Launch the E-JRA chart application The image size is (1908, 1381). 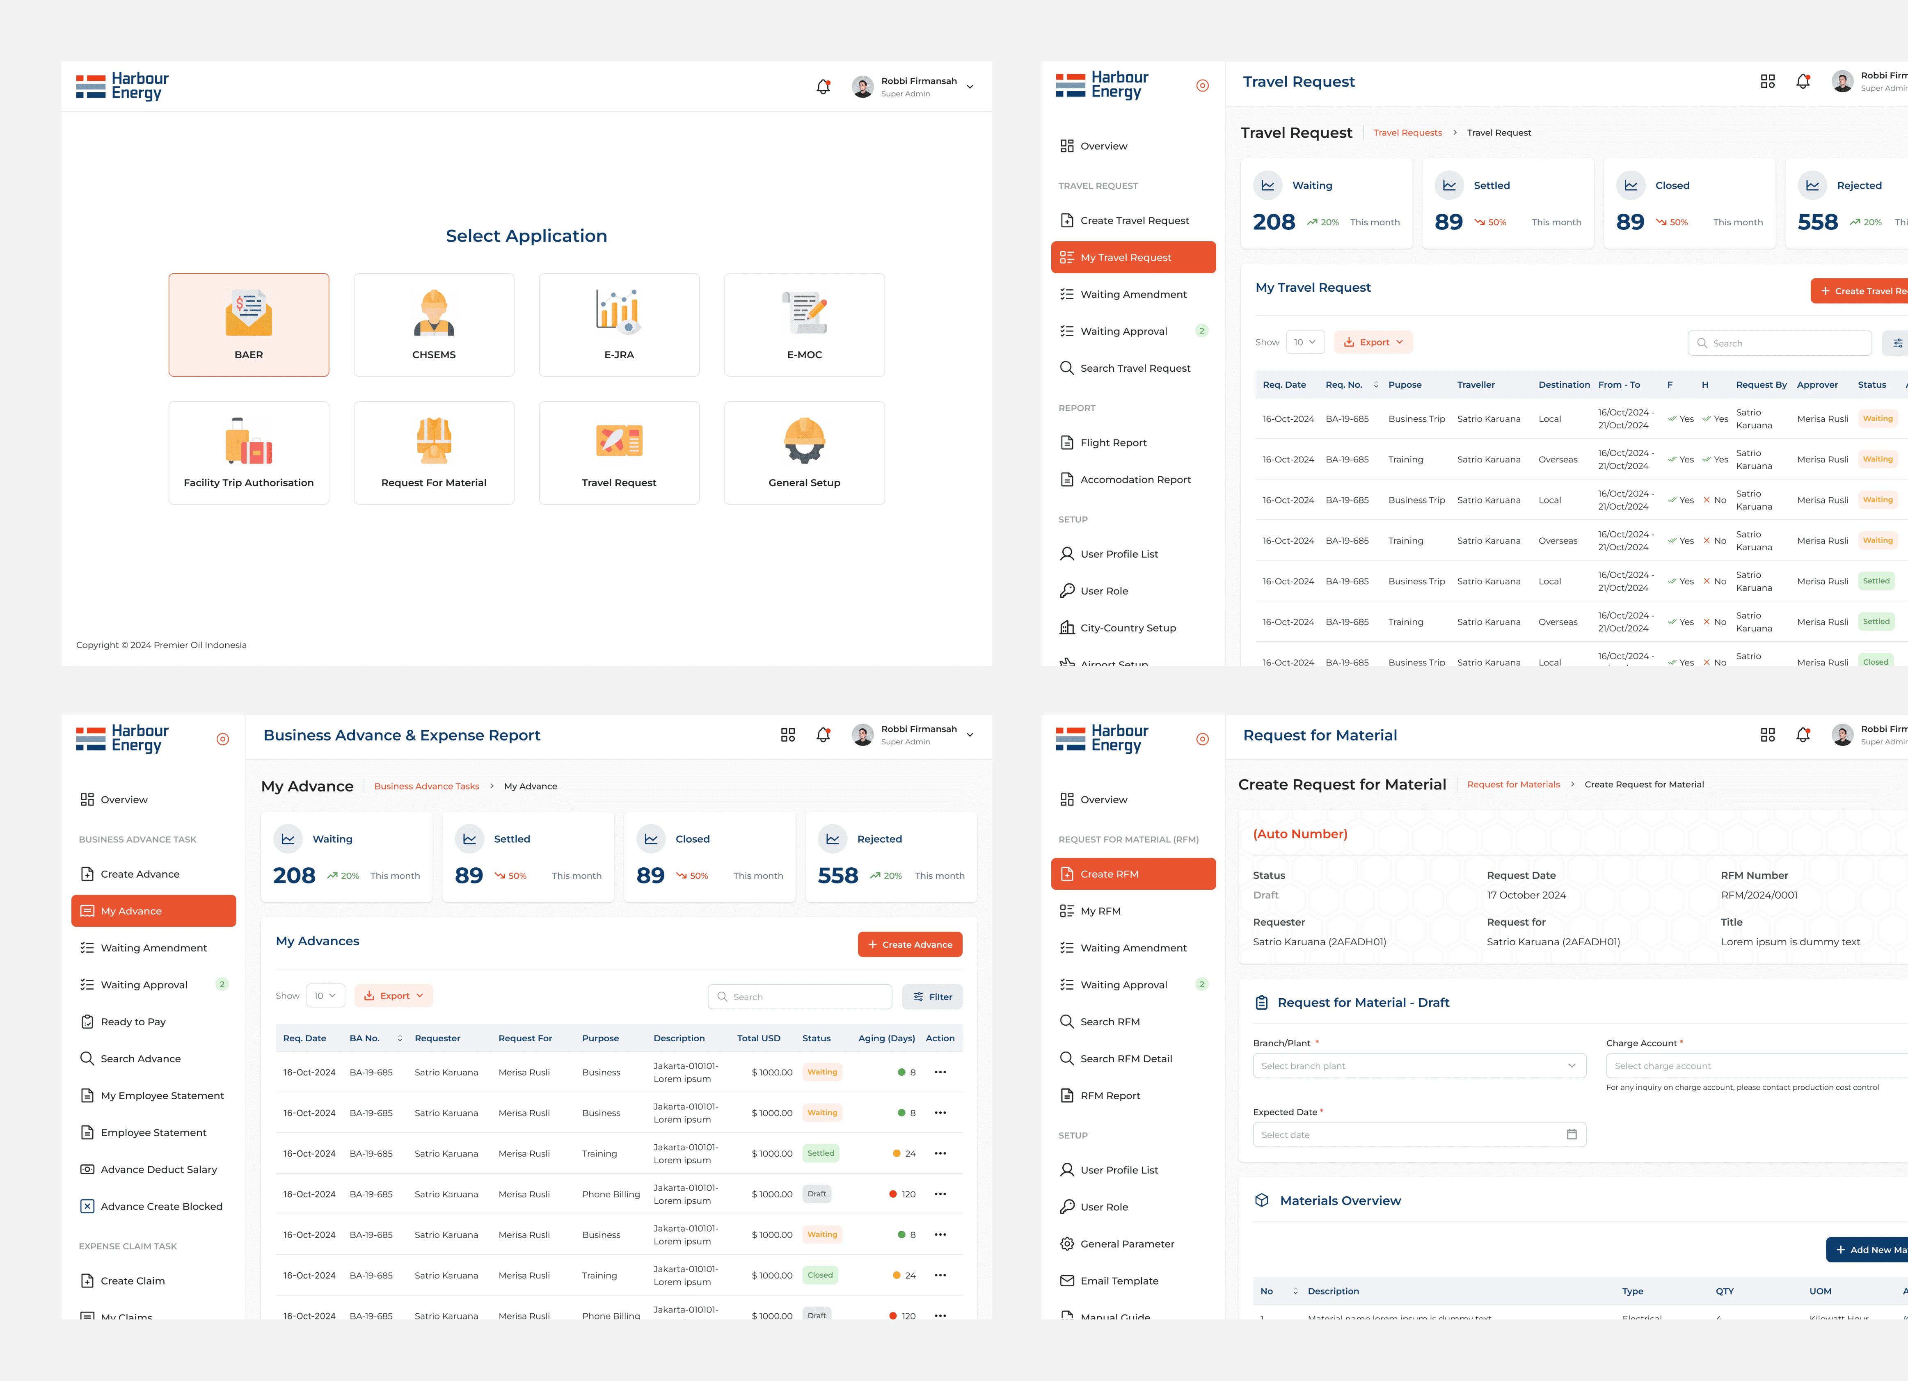(x=618, y=324)
